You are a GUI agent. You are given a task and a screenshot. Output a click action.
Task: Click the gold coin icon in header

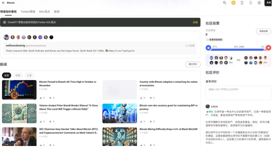pyautogui.click(x=233, y=3)
